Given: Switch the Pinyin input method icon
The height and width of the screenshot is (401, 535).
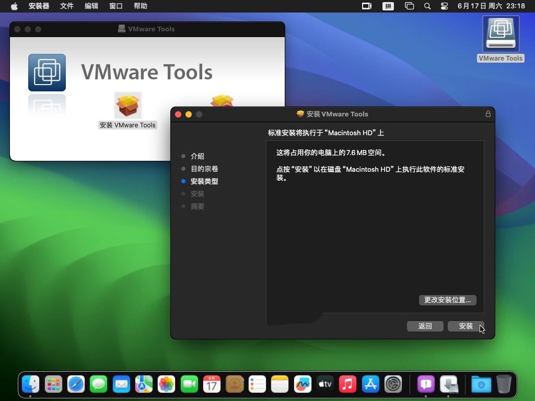Looking at the screenshot, I should click(x=388, y=6).
